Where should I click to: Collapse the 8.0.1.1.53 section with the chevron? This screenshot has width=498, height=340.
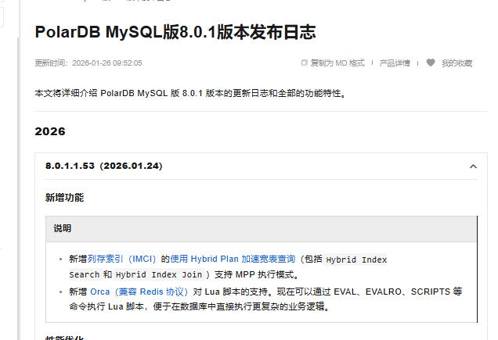pos(473,166)
